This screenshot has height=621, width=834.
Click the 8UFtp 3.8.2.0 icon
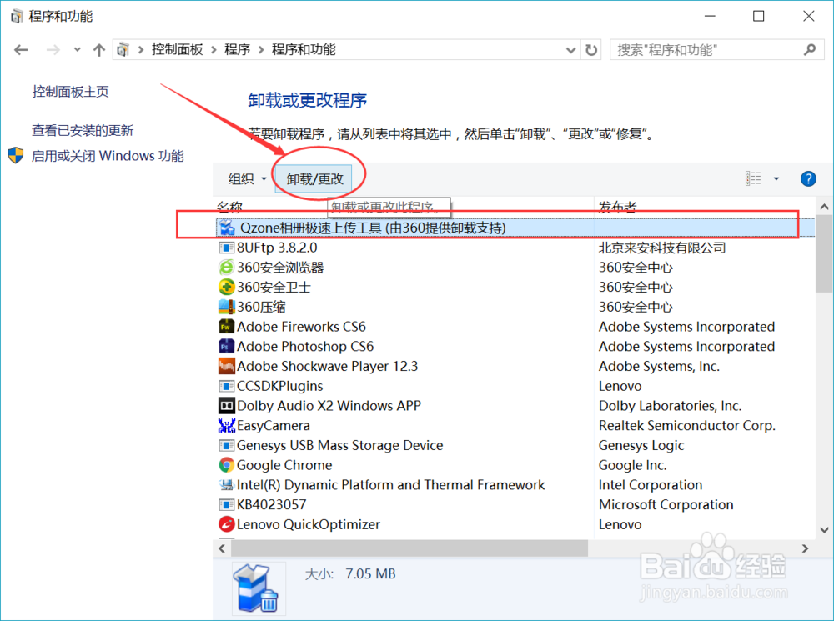coord(227,248)
